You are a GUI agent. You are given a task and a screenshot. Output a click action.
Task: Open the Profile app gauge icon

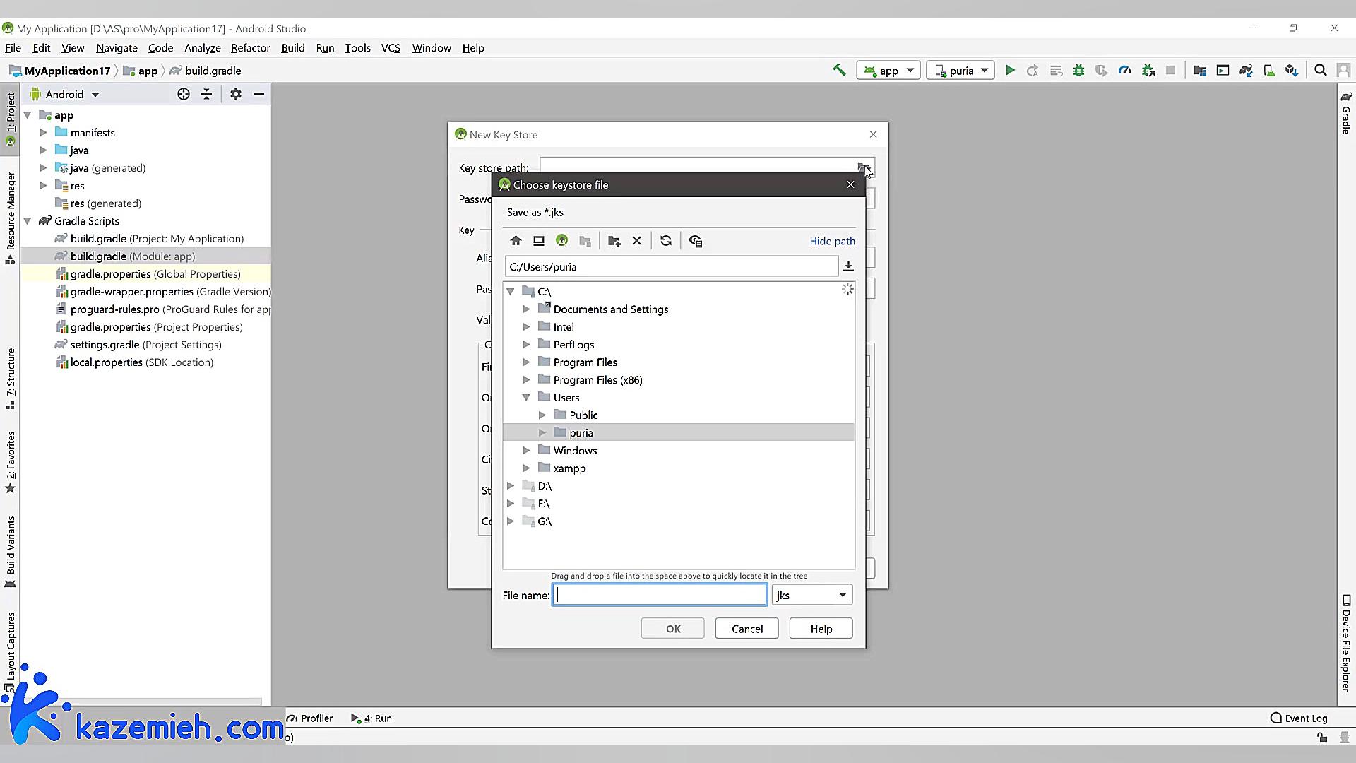(x=1125, y=70)
